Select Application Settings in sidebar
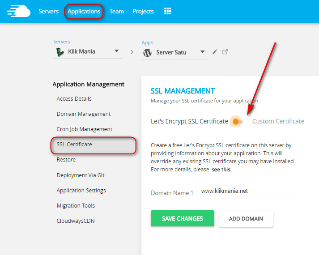This screenshot has width=319, height=255. tap(81, 191)
